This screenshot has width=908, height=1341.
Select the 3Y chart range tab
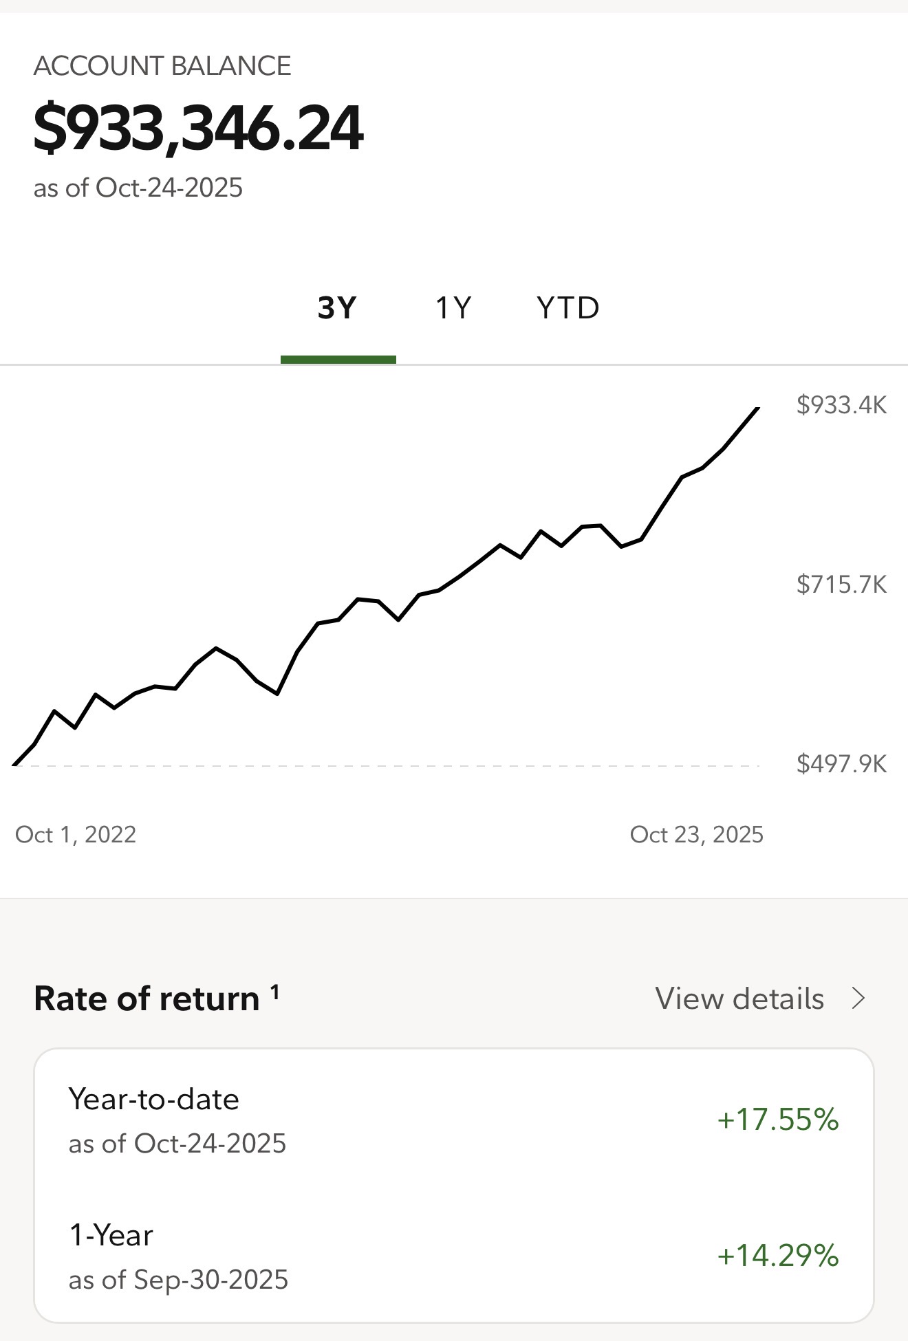pyautogui.click(x=337, y=308)
